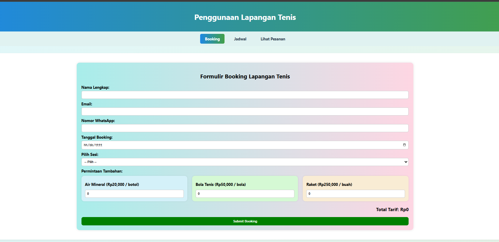Focus the Nama Lengkap text field
This screenshot has height=242, width=499.
pos(245,95)
